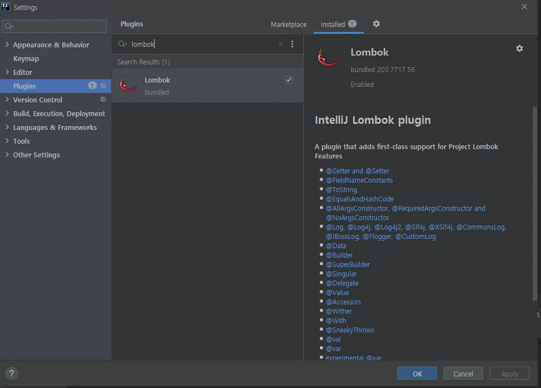This screenshot has height=388, width=541.
Task: Open the @Builder feature link
Action: pos(339,255)
